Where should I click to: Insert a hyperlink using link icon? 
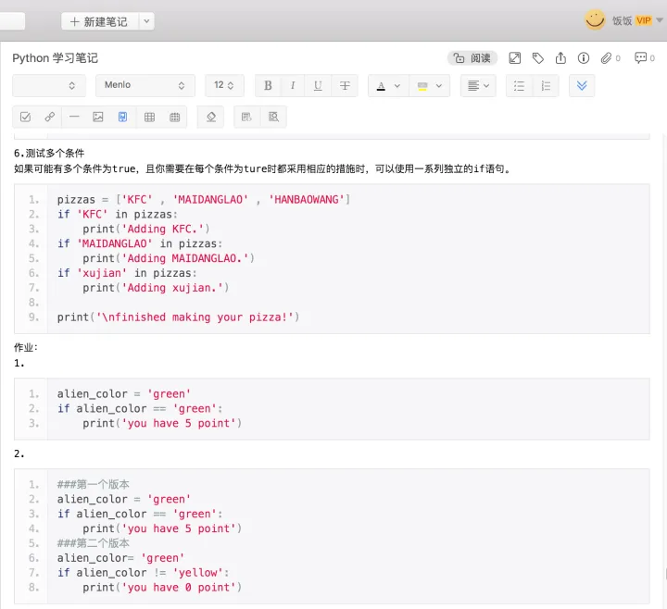tap(50, 117)
